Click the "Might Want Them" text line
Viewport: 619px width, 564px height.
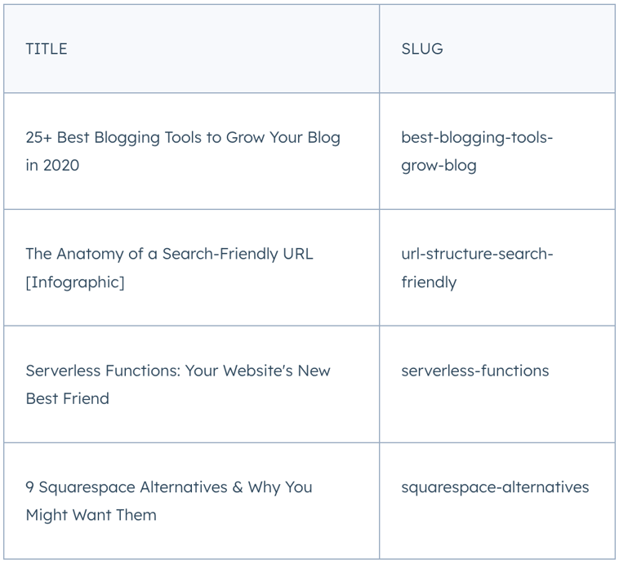[x=91, y=515]
